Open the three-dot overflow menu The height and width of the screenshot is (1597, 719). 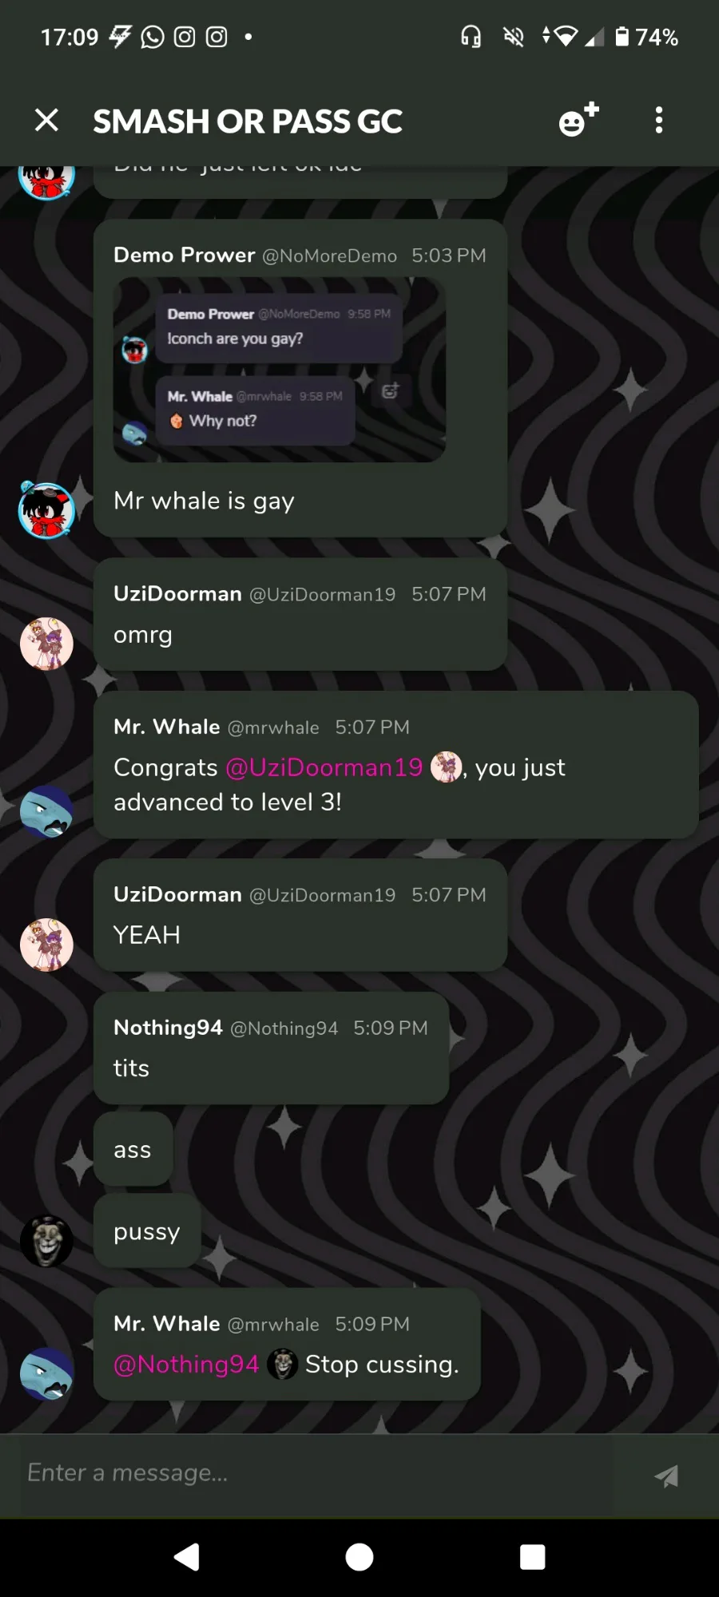point(659,120)
